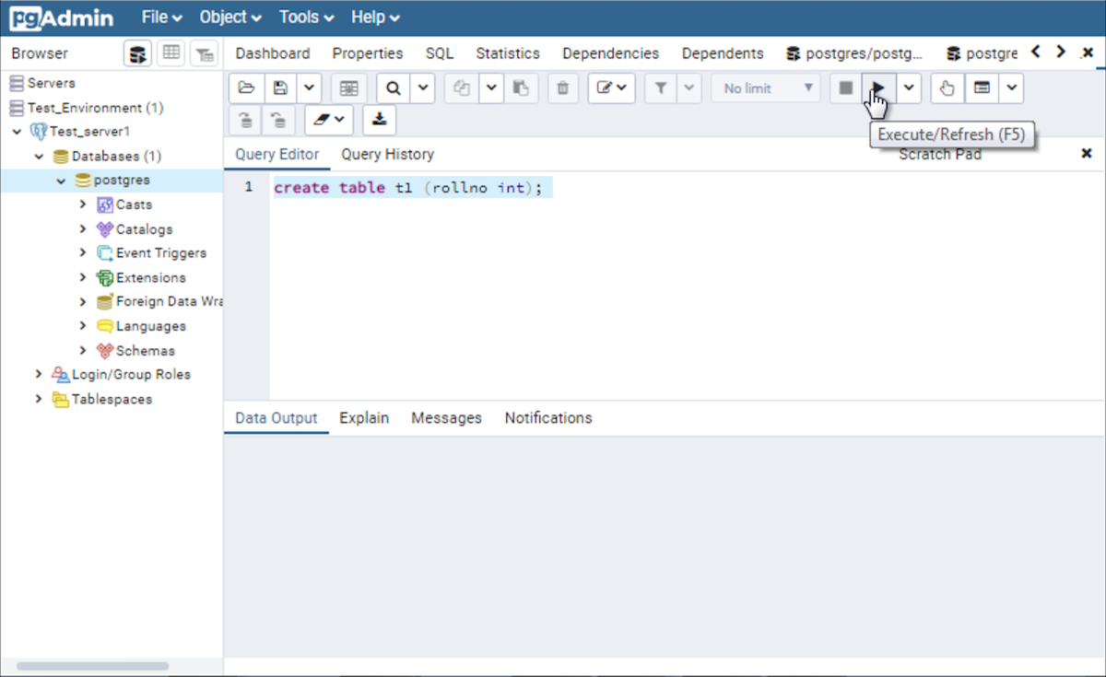Click the Browser panel horizontal scrollbar

(92, 665)
